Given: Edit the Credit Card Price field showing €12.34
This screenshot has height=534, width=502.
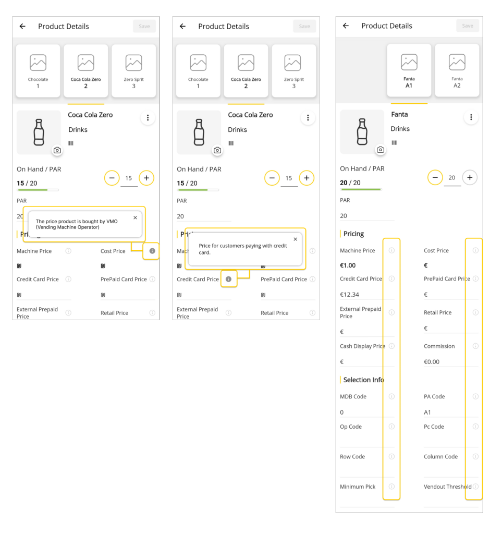Looking at the screenshot, I should 367,295.
